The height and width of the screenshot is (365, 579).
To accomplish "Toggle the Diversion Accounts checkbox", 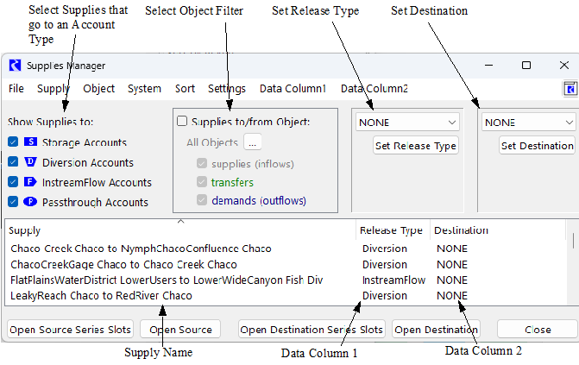I will coord(13,162).
